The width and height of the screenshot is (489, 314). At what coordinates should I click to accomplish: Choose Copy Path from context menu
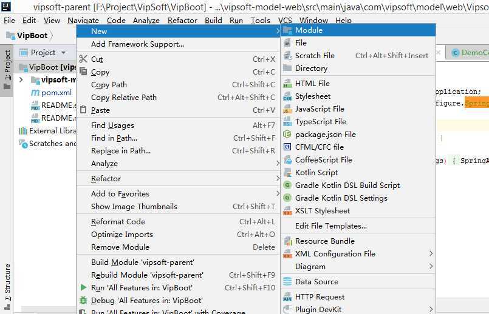[178, 85]
